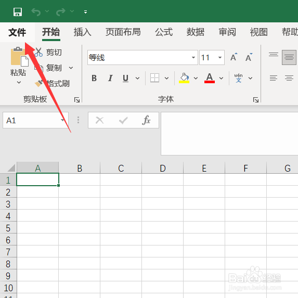The width and height of the screenshot is (298, 298).
Task: Click the formula bar Cancel X icon
Action: (x=99, y=120)
